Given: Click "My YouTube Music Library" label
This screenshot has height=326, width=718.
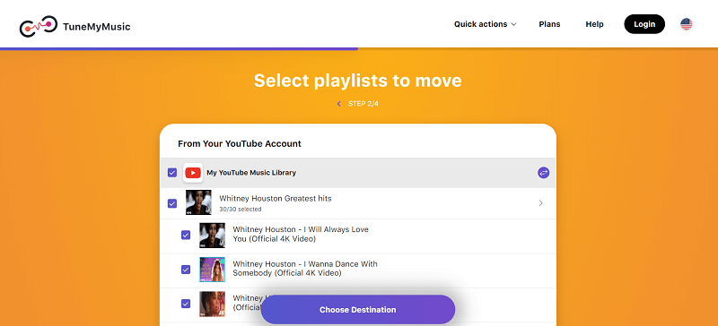Looking at the screenshot, I should coord(251,173).
